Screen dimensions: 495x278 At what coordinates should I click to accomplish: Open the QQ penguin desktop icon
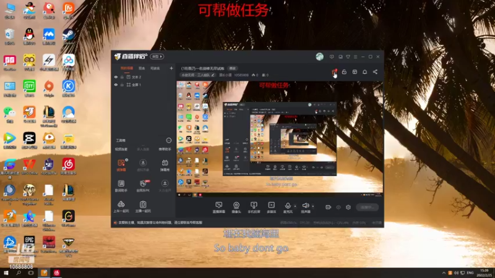[x=29, y=36]
